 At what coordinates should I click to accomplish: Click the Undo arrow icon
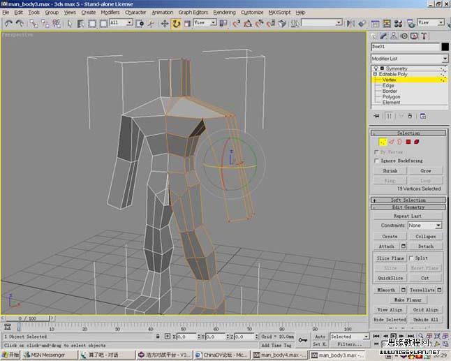click(x=8, y=23)
